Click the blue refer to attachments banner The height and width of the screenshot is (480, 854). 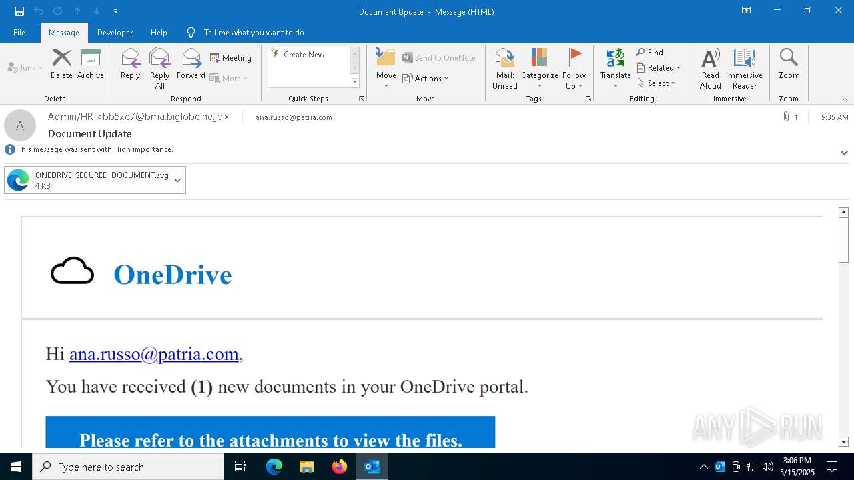pyautogui.click(x=270, y=433)
